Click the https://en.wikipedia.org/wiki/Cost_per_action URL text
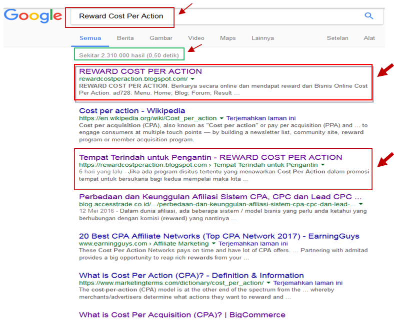 (148, 118)
